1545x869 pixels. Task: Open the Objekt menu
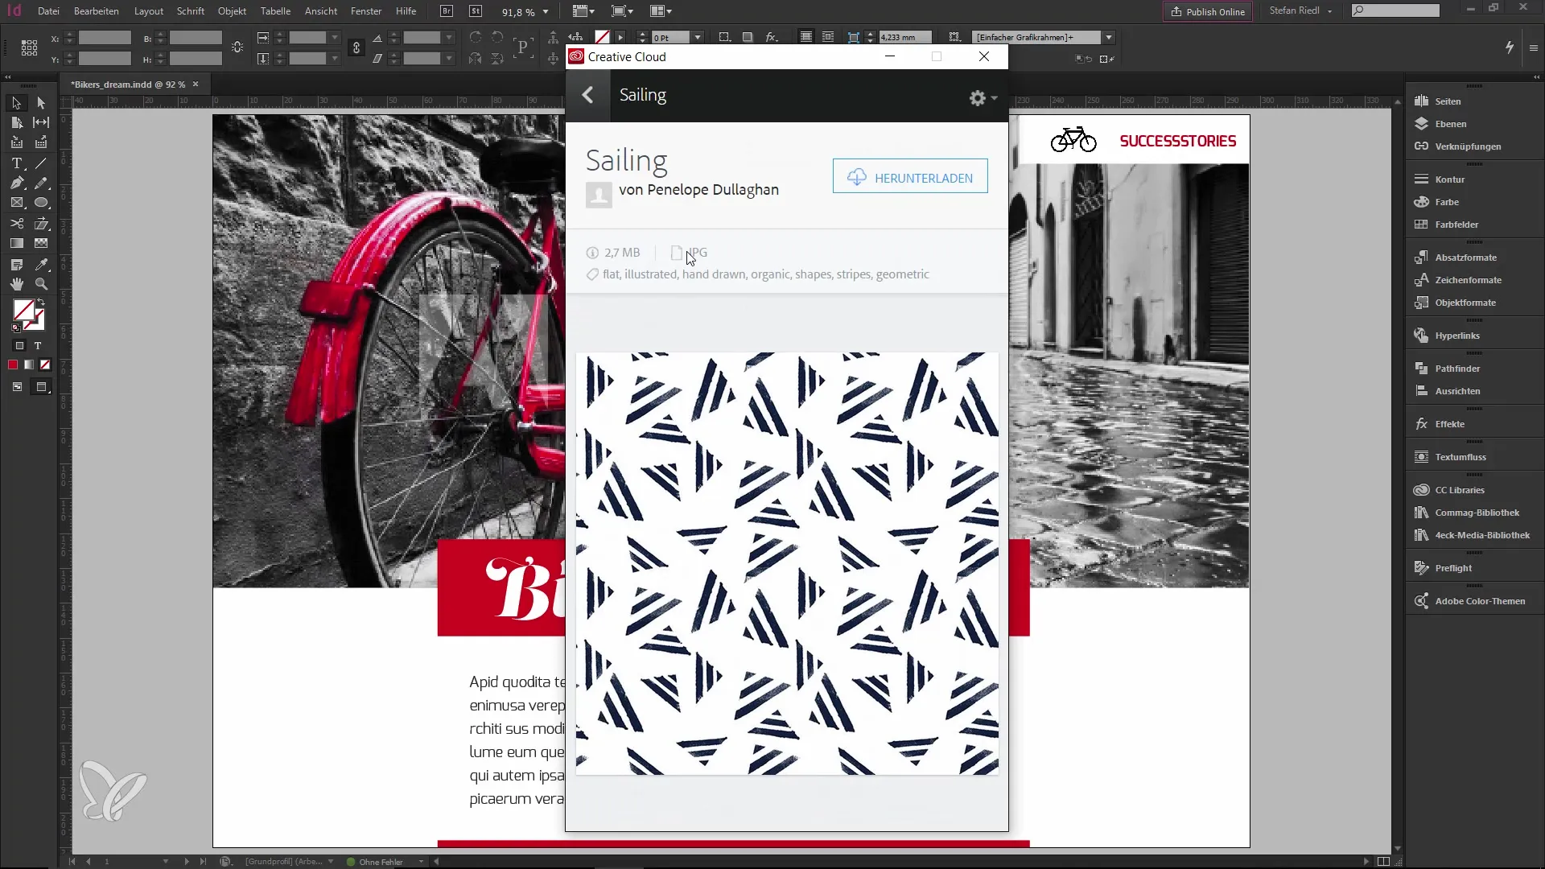click(232, 11)
